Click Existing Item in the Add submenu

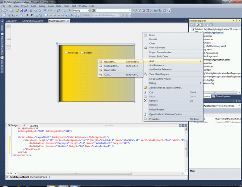[x=111, y=66]
